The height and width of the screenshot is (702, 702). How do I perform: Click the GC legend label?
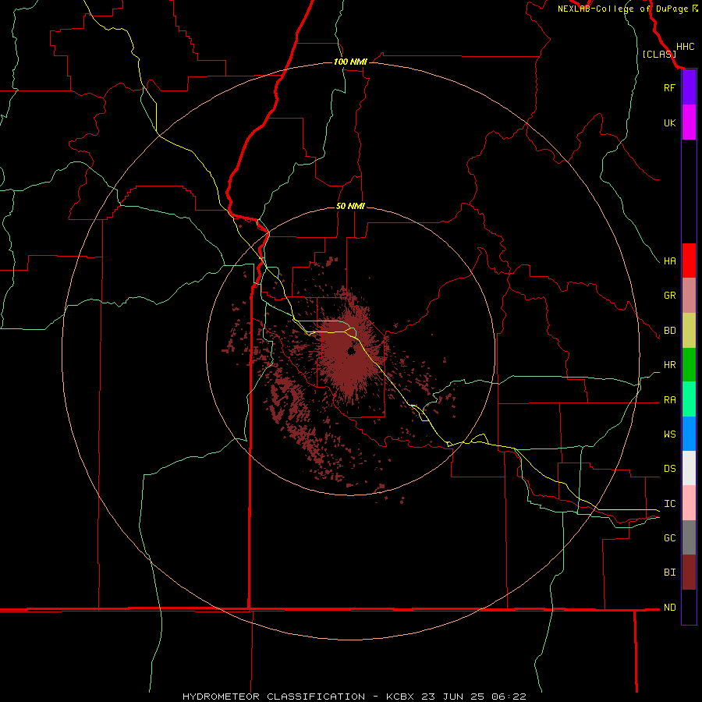click(669, 538)
